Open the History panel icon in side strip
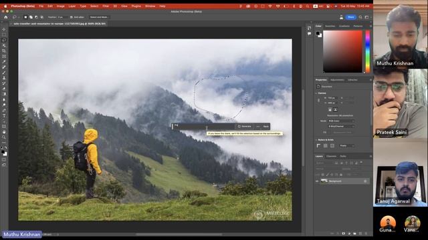Image resolution: width=428 pixels, height=240 pixels. coord(309,28)
